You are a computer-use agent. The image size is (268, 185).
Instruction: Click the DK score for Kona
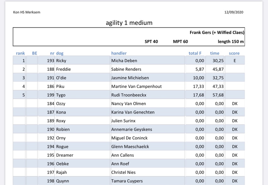coord(235,112)
